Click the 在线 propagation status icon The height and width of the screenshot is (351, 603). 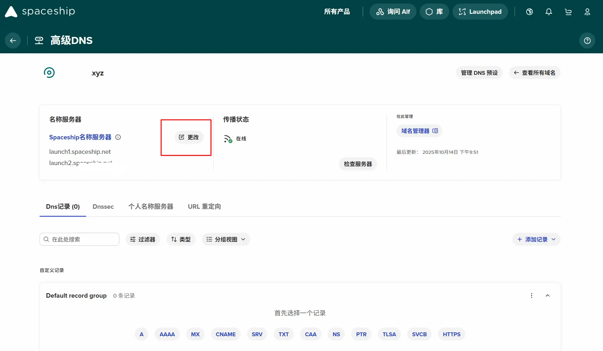pos(228,139)
